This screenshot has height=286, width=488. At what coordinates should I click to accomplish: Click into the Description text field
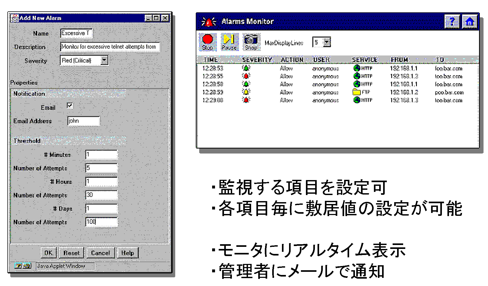110,47
